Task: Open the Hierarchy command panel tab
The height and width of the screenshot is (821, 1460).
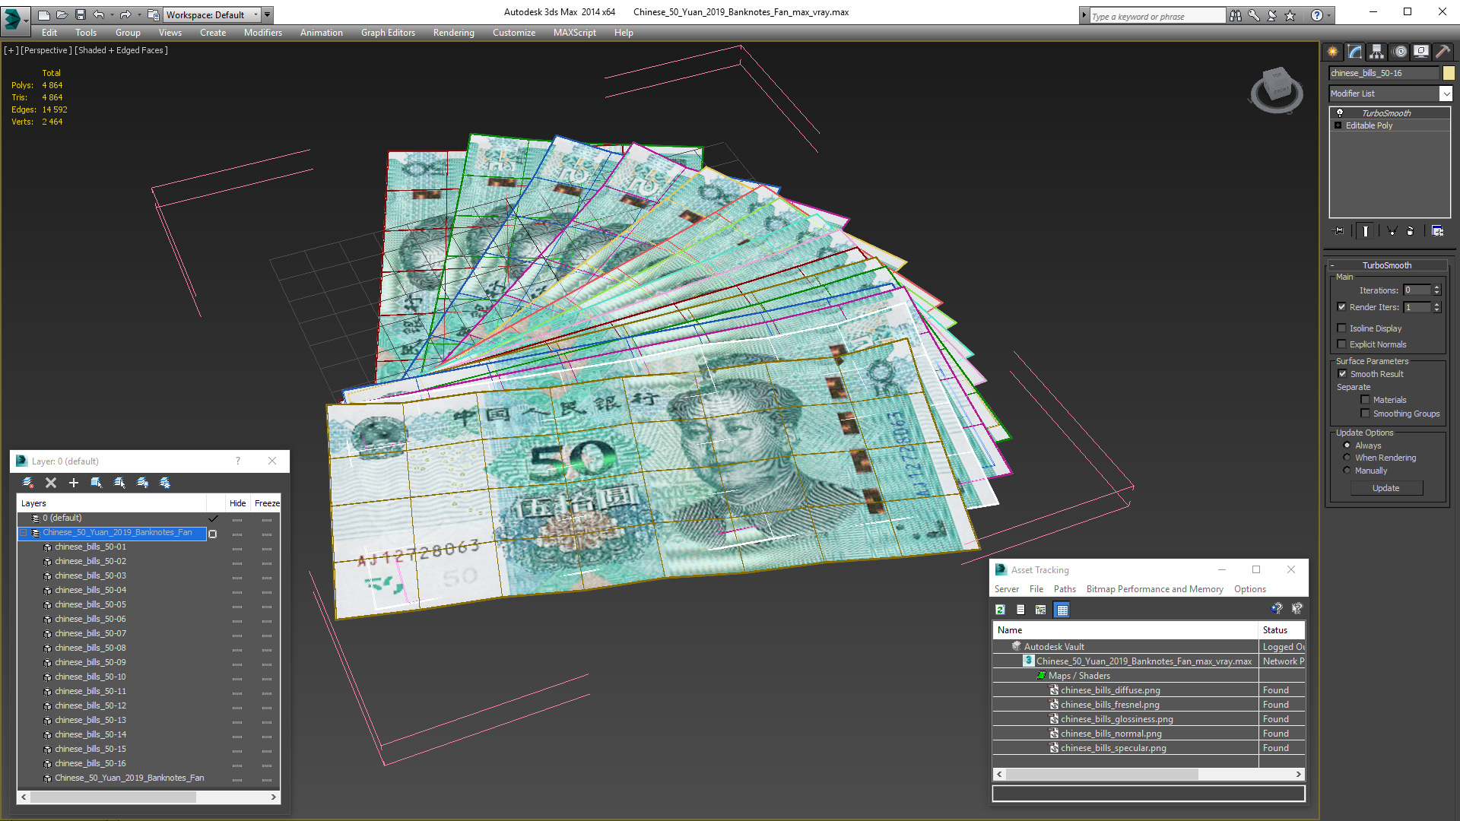Action: 1376,52
